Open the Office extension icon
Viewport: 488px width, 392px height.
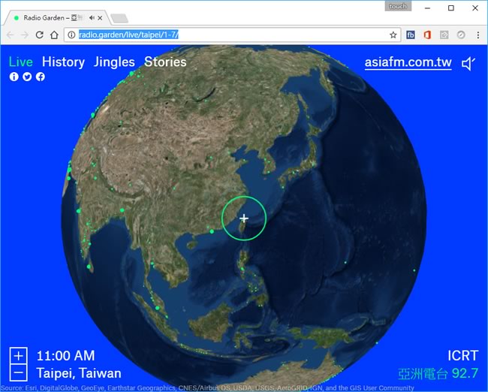(x=427, y=35)
